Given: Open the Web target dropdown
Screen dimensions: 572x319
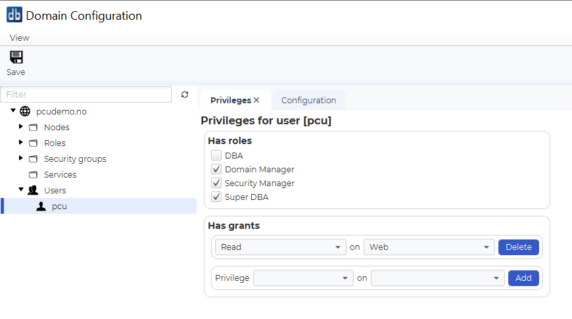Looking at the screenshot, I should click(x=429, y=247).
